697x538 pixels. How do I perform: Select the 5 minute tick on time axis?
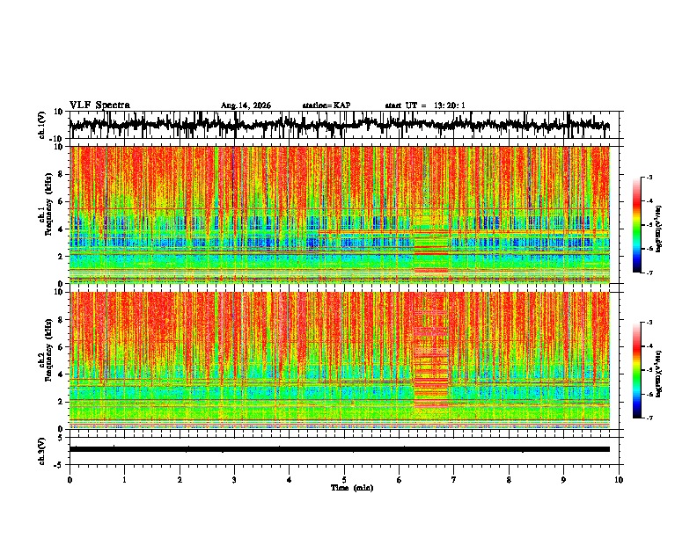tap(344, 480)
